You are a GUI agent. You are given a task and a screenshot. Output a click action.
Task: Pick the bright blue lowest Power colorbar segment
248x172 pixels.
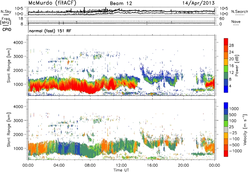(x=226, y=89)
